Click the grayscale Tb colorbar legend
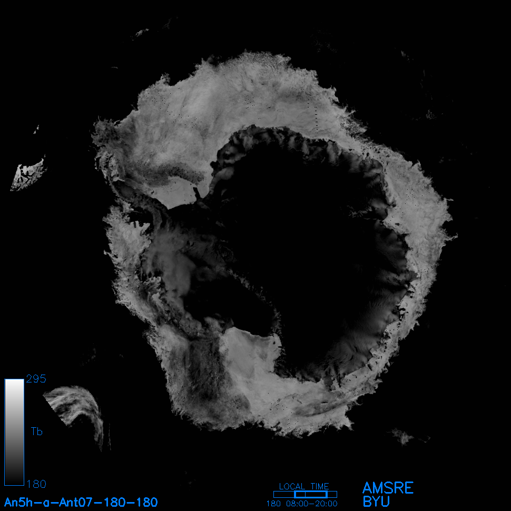Viewport: 511px width, 511px height. [x=14, y=432]
